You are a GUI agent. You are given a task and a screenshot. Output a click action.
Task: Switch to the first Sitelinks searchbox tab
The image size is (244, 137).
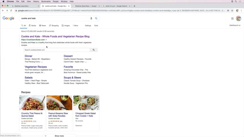25,6
